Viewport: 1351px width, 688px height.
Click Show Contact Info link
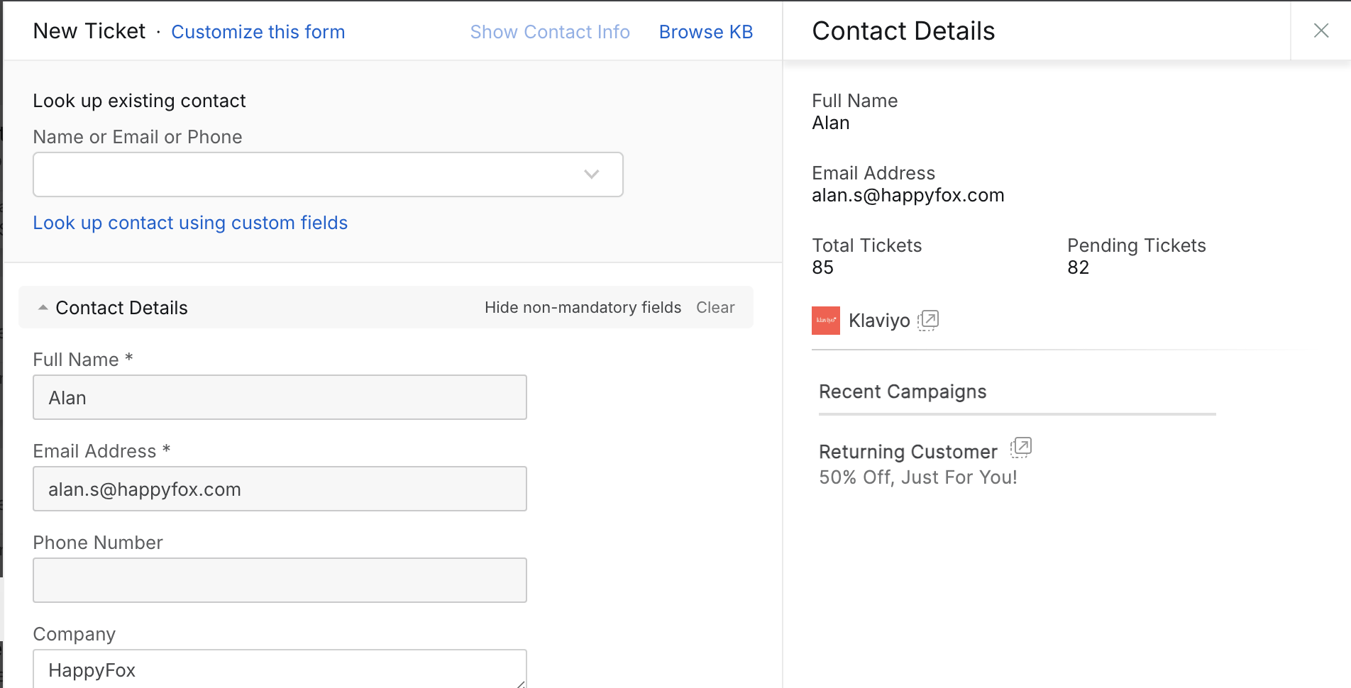pos(550,32)
